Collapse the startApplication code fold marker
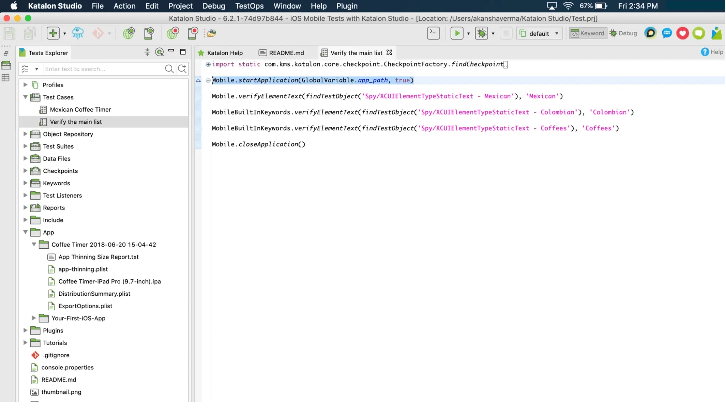The image size is (726, 414). point(208,81)
